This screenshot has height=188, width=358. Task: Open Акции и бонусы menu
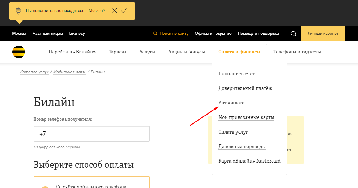coord(187,52)
